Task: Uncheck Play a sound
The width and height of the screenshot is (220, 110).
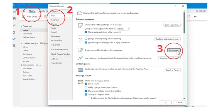Action: click(x=86, y=84)
